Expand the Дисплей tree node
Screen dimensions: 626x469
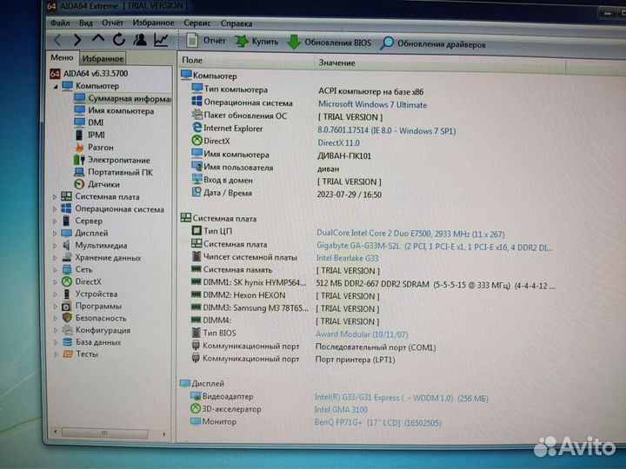[x=55, y=234]
